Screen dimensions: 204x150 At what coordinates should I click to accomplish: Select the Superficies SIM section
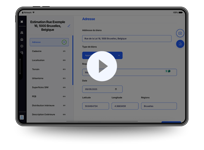pyautogui.click(x=49, y=87)
